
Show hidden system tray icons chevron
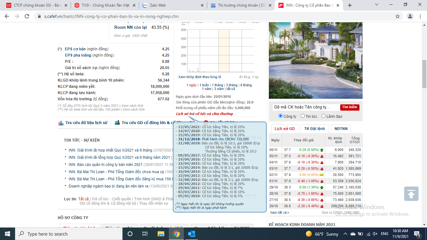click(345, 234)
